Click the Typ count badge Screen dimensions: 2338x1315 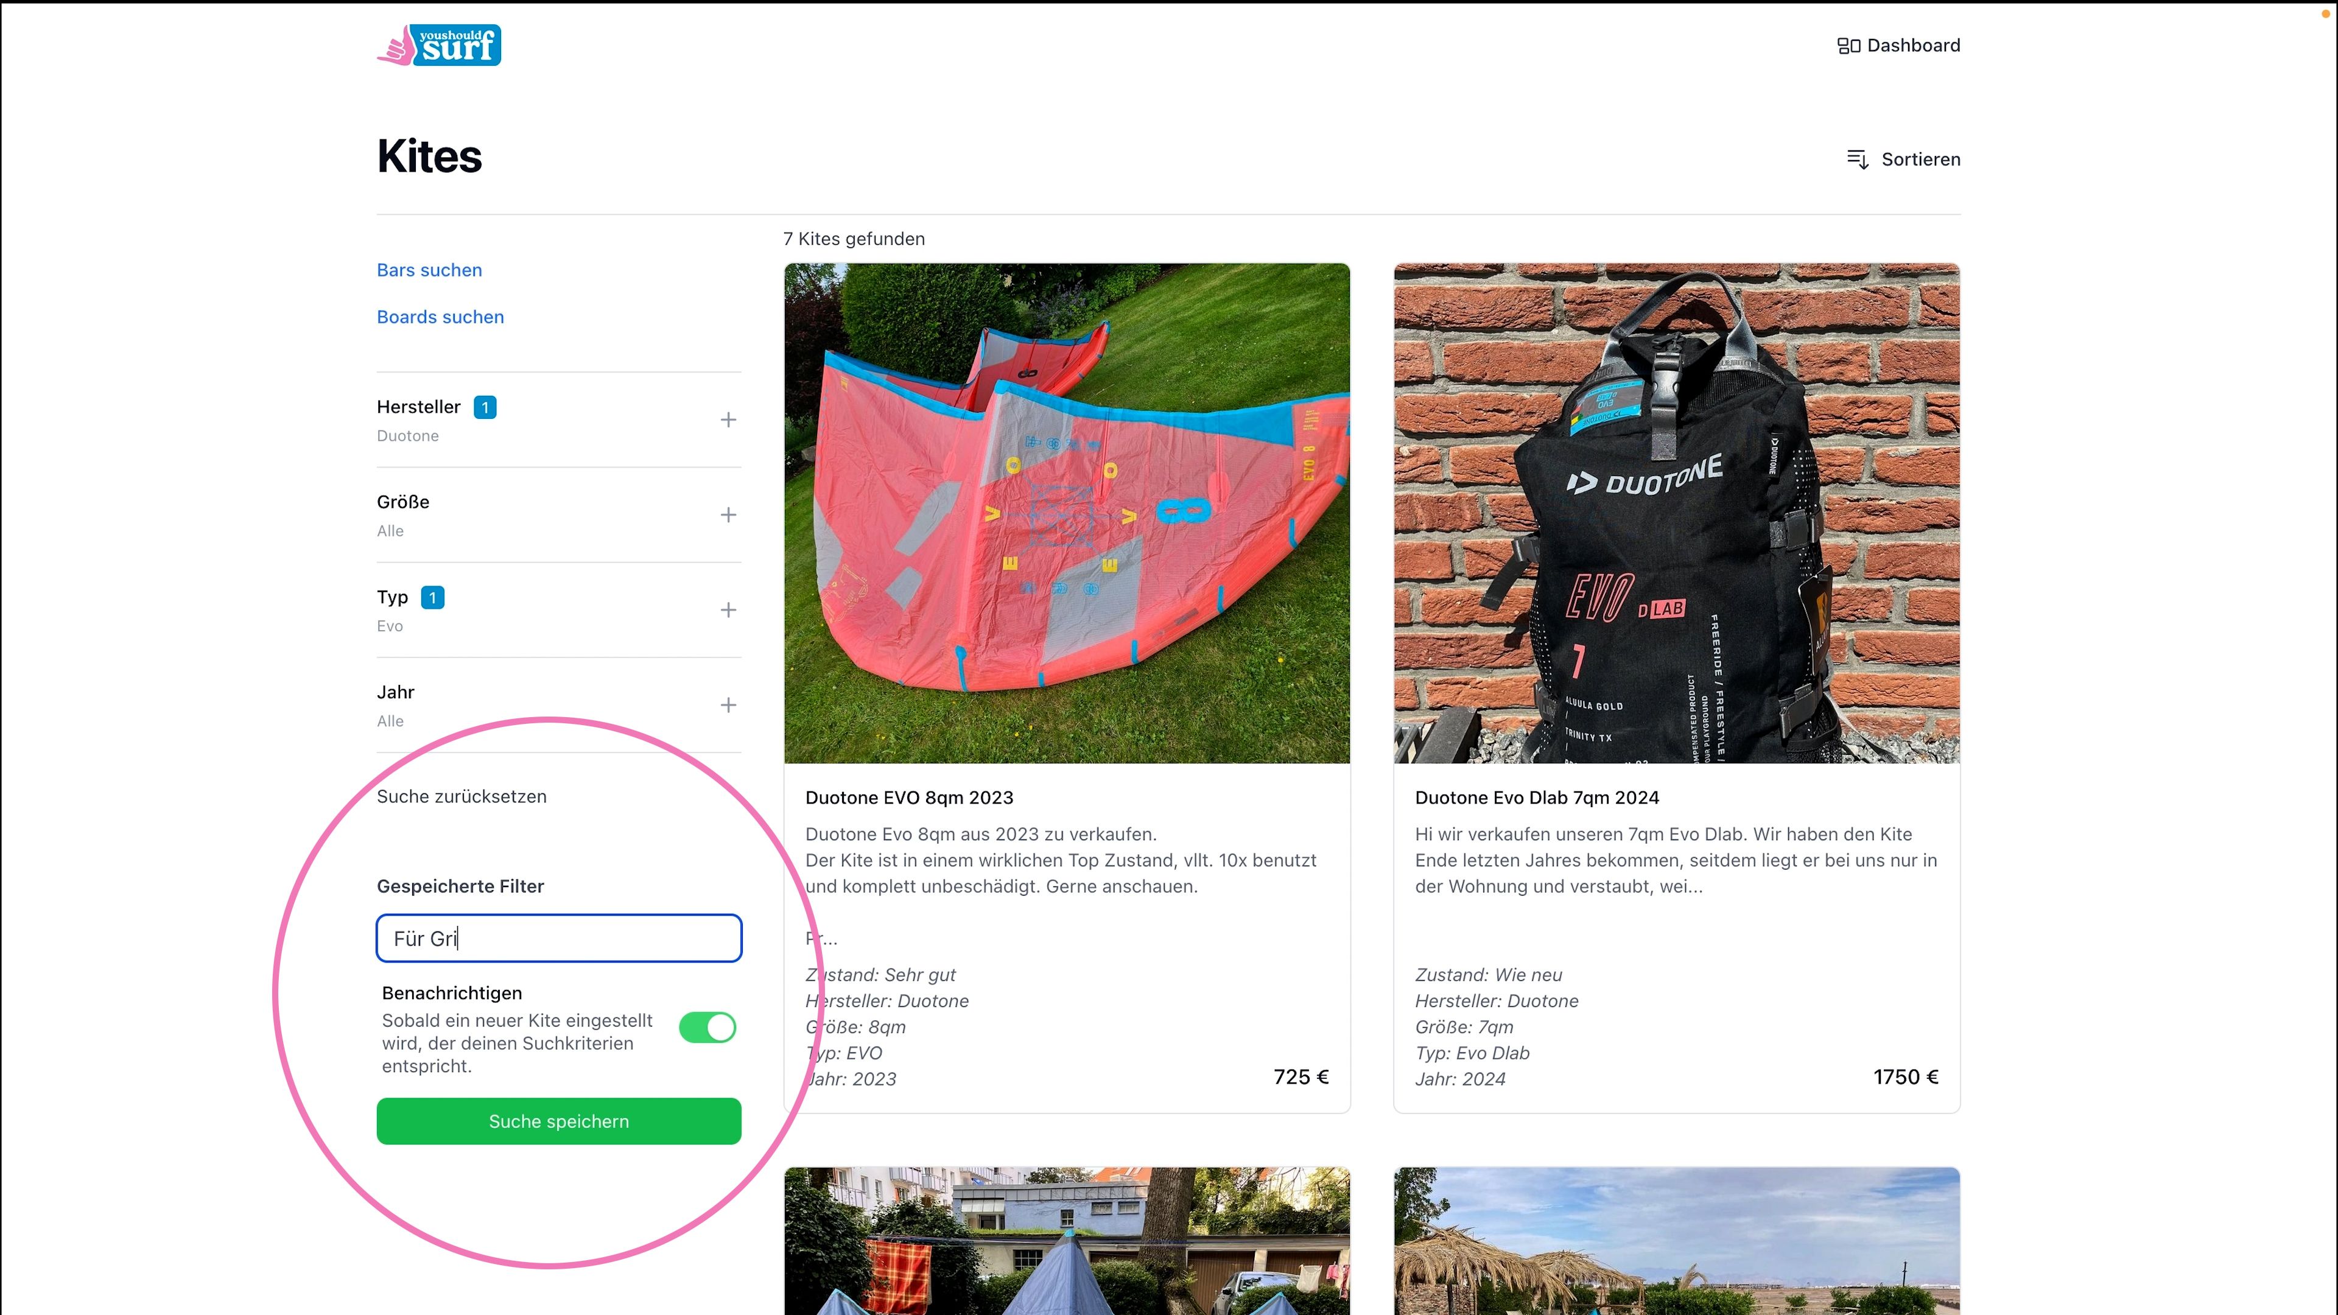[433, 597]
